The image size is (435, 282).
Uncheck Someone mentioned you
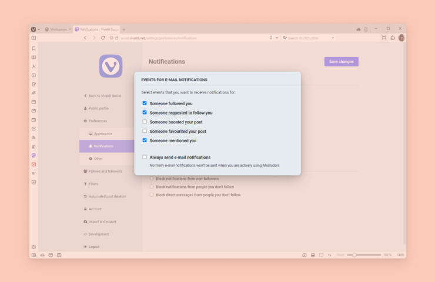tap(145, 140)
